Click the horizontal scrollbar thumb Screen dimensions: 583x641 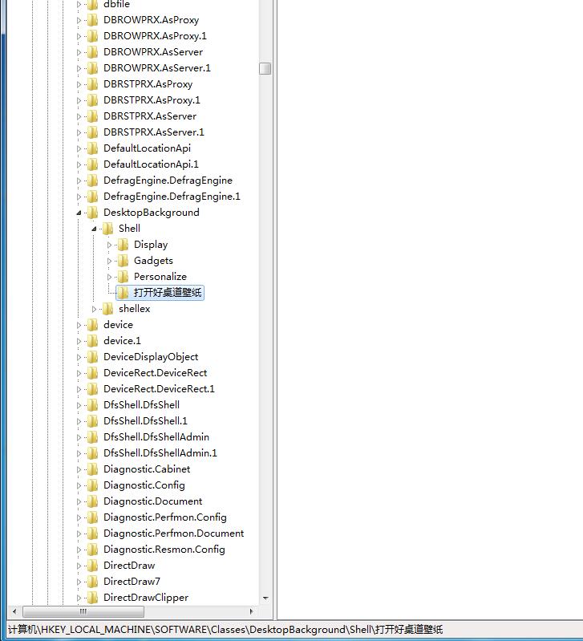tap(83, 611)
